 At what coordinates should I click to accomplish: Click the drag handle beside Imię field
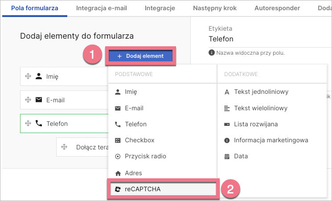click(28, 76)
